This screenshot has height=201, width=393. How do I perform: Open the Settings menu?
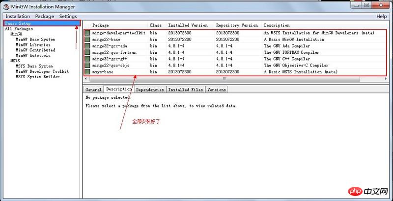pos(68,16)
